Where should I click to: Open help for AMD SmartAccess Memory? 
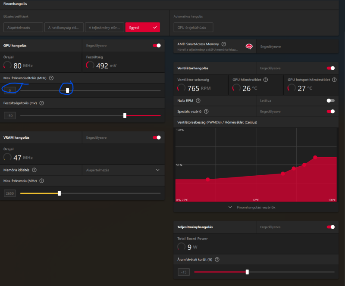coord(224,44)
